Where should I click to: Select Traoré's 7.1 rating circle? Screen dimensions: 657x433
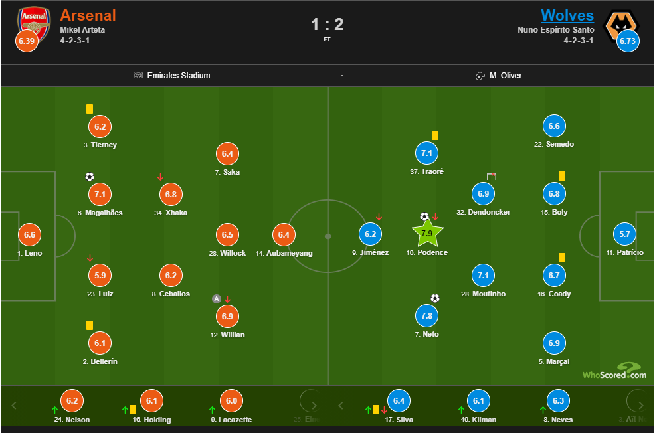[426, 153]
